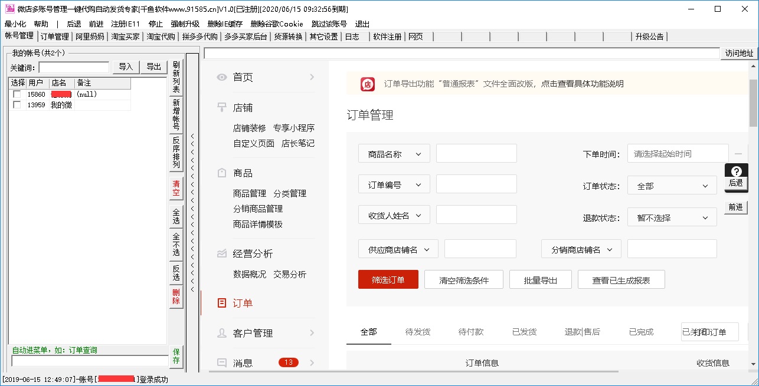Click the 查看已生成报表 button

[621, 280]
